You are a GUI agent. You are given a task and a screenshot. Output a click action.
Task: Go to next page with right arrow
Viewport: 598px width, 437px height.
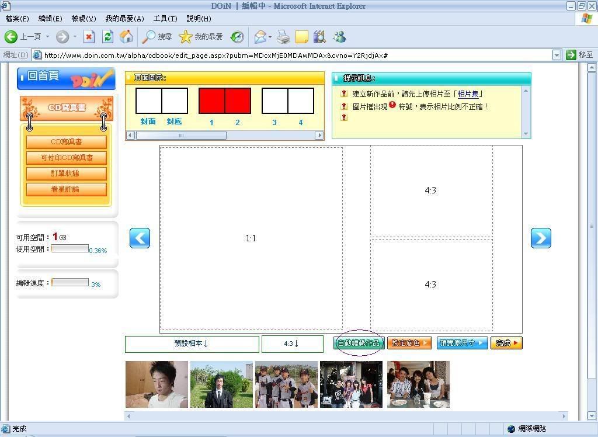tap(541, 238)
